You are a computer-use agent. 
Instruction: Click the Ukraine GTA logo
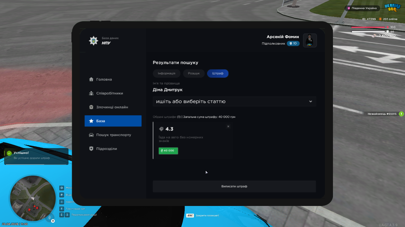pos(392,8)
